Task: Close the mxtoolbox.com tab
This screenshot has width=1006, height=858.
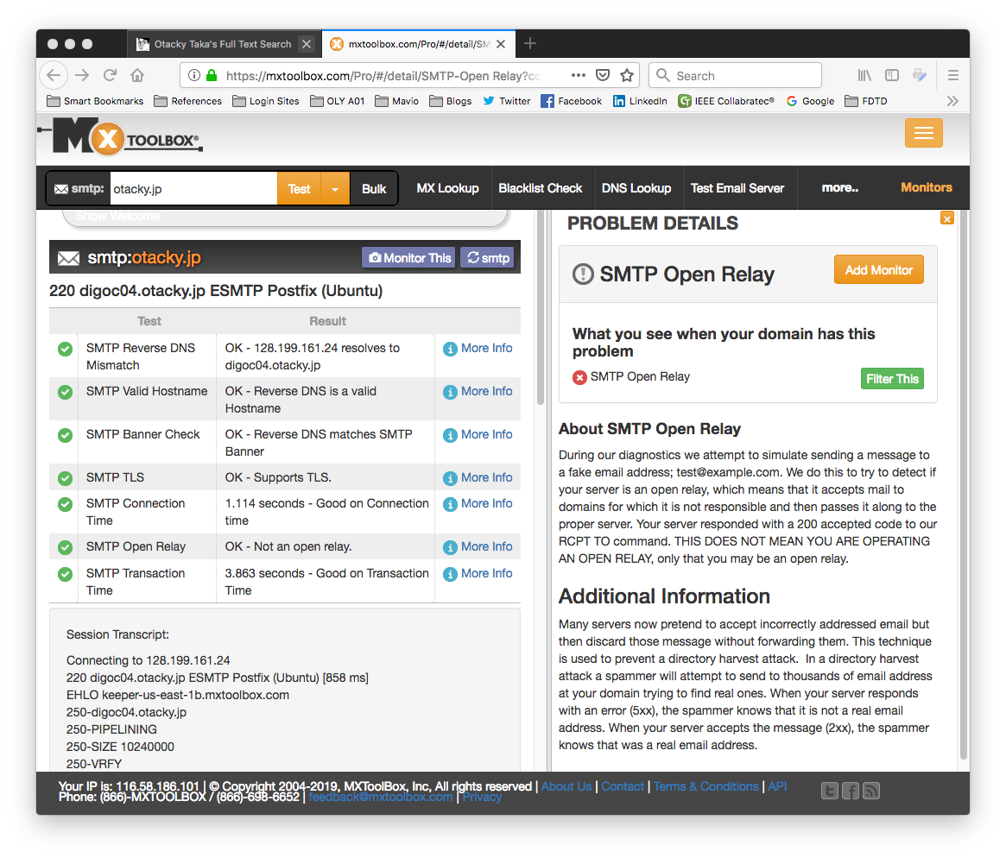Action: click(501, 44)
